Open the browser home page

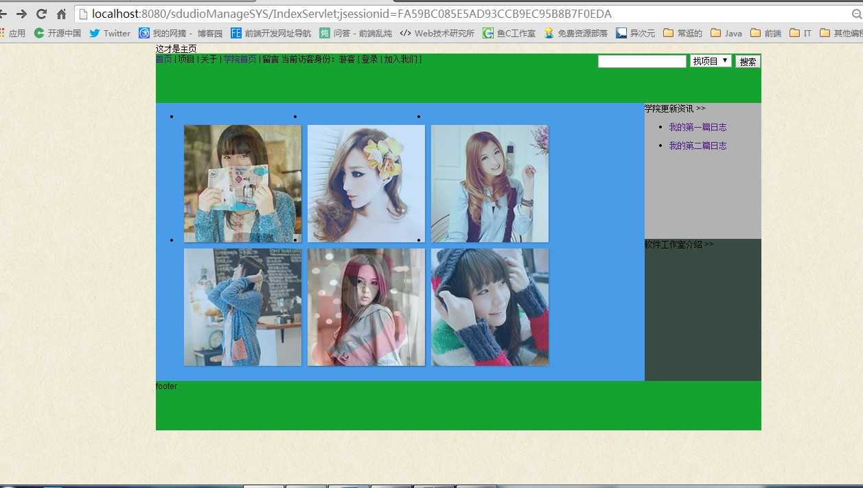click(x=61, y=14)
